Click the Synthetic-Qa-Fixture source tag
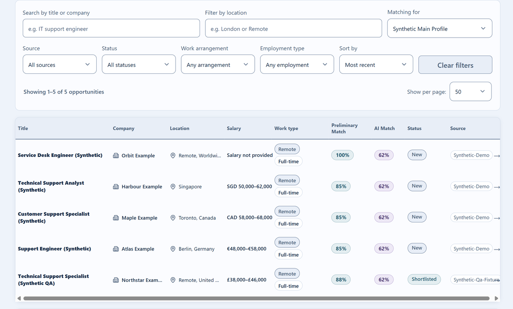This screenshot has width=513, height=309. [475, 280]
